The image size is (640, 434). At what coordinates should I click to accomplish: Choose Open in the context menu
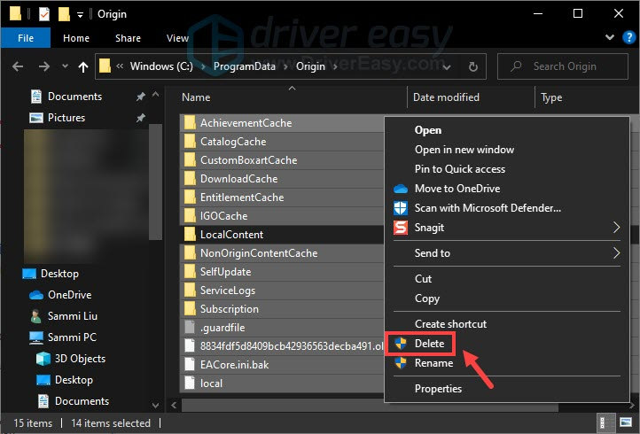(506, 130)
